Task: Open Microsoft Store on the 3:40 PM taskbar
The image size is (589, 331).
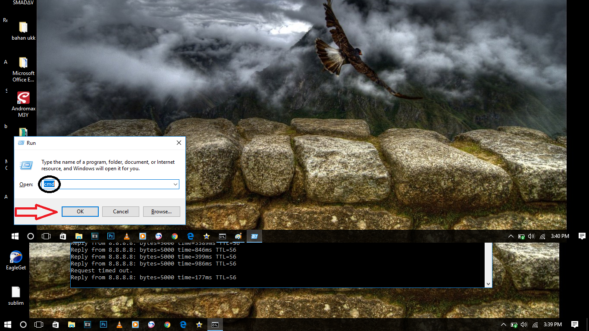Action: (x=63, y=236)
